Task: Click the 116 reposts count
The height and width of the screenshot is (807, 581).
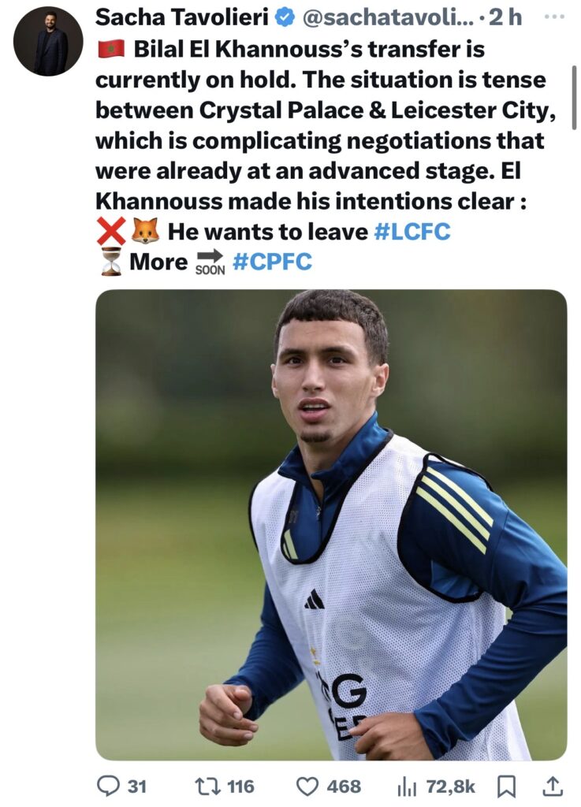Action: tap(240, 787)
